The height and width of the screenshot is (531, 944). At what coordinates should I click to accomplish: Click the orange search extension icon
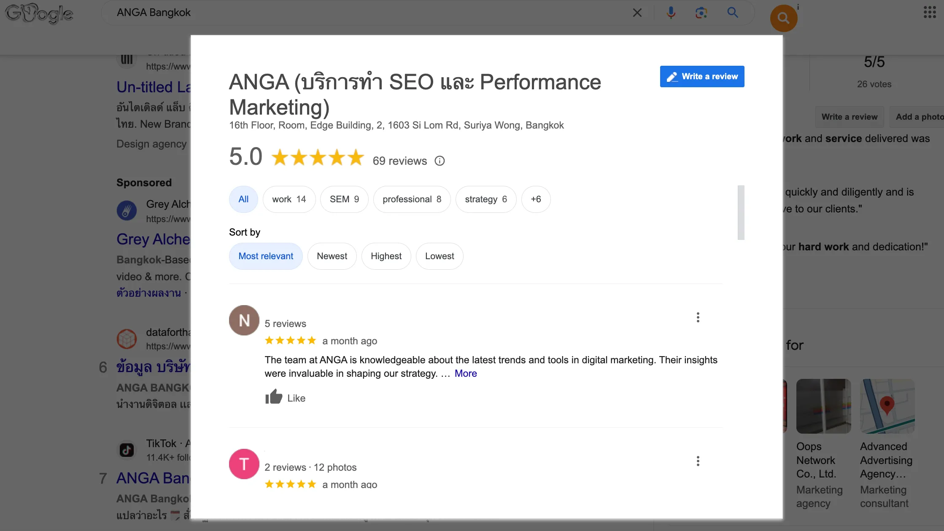(x=783, y=18)
